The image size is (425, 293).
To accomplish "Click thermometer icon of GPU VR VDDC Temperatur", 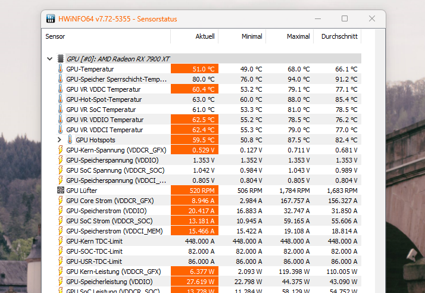I will point(61,89).
